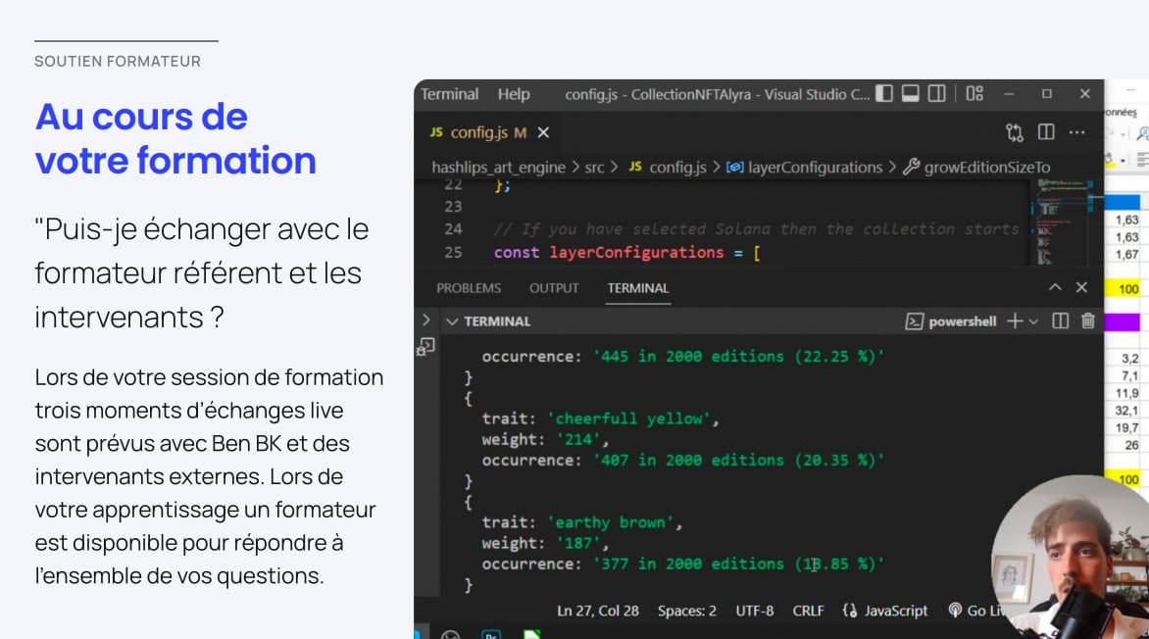Maximize panel size with the up chevron
Viewport: 1149px width, 639px height.
point(1055,288)
